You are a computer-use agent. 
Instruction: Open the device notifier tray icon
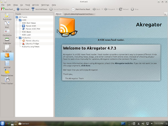coord(148,124)
